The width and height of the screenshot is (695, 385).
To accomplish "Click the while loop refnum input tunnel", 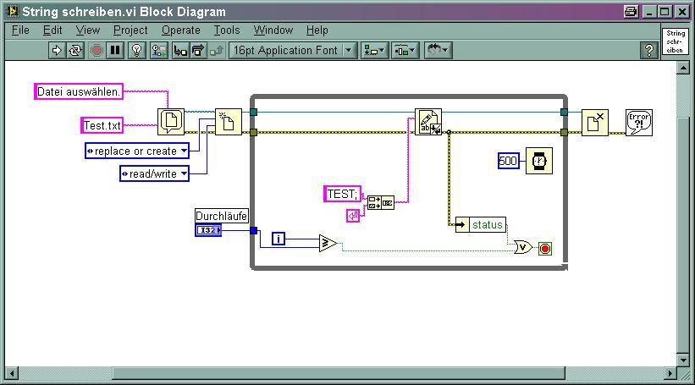I will click(x=253, y=112).
